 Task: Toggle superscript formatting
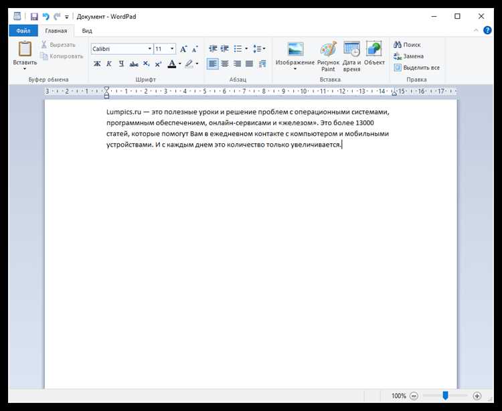pos(158,64)
